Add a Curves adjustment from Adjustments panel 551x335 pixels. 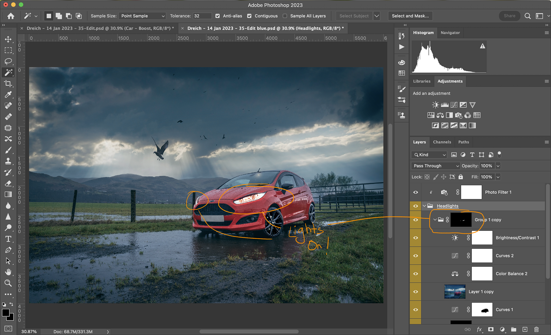(454, 105)
